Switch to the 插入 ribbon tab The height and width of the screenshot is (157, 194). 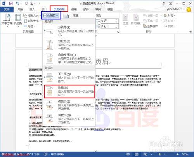[32, 9]
